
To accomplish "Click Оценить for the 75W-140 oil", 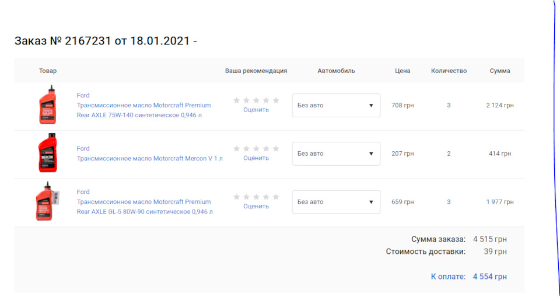I will pos(256,110).
